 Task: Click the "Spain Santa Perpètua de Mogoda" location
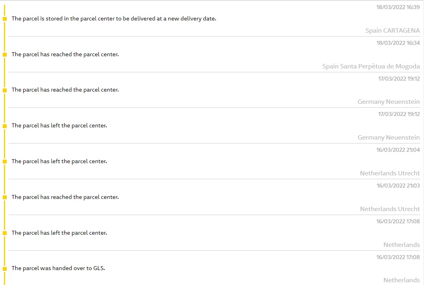point(371,66)
